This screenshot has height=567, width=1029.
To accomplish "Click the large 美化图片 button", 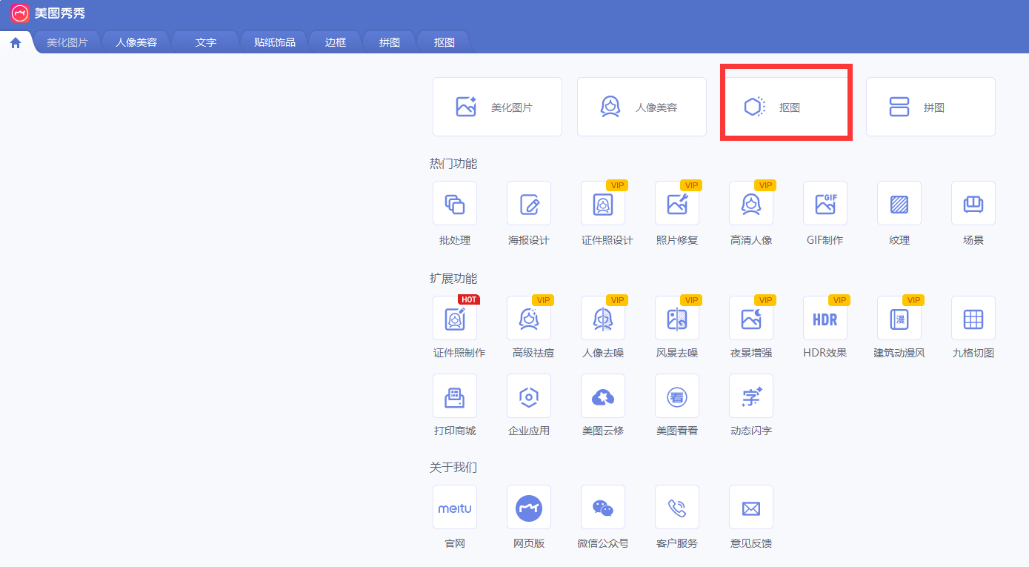I will click(497, 107).
